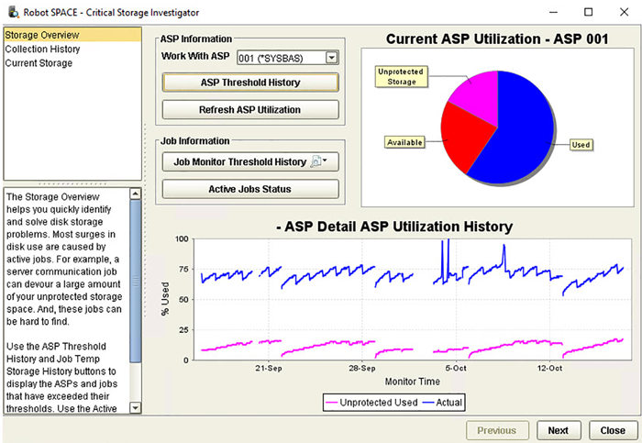Click the help text scroll down arrow
The height and width of the screenshot is (443, 642).
click(136, 408)
